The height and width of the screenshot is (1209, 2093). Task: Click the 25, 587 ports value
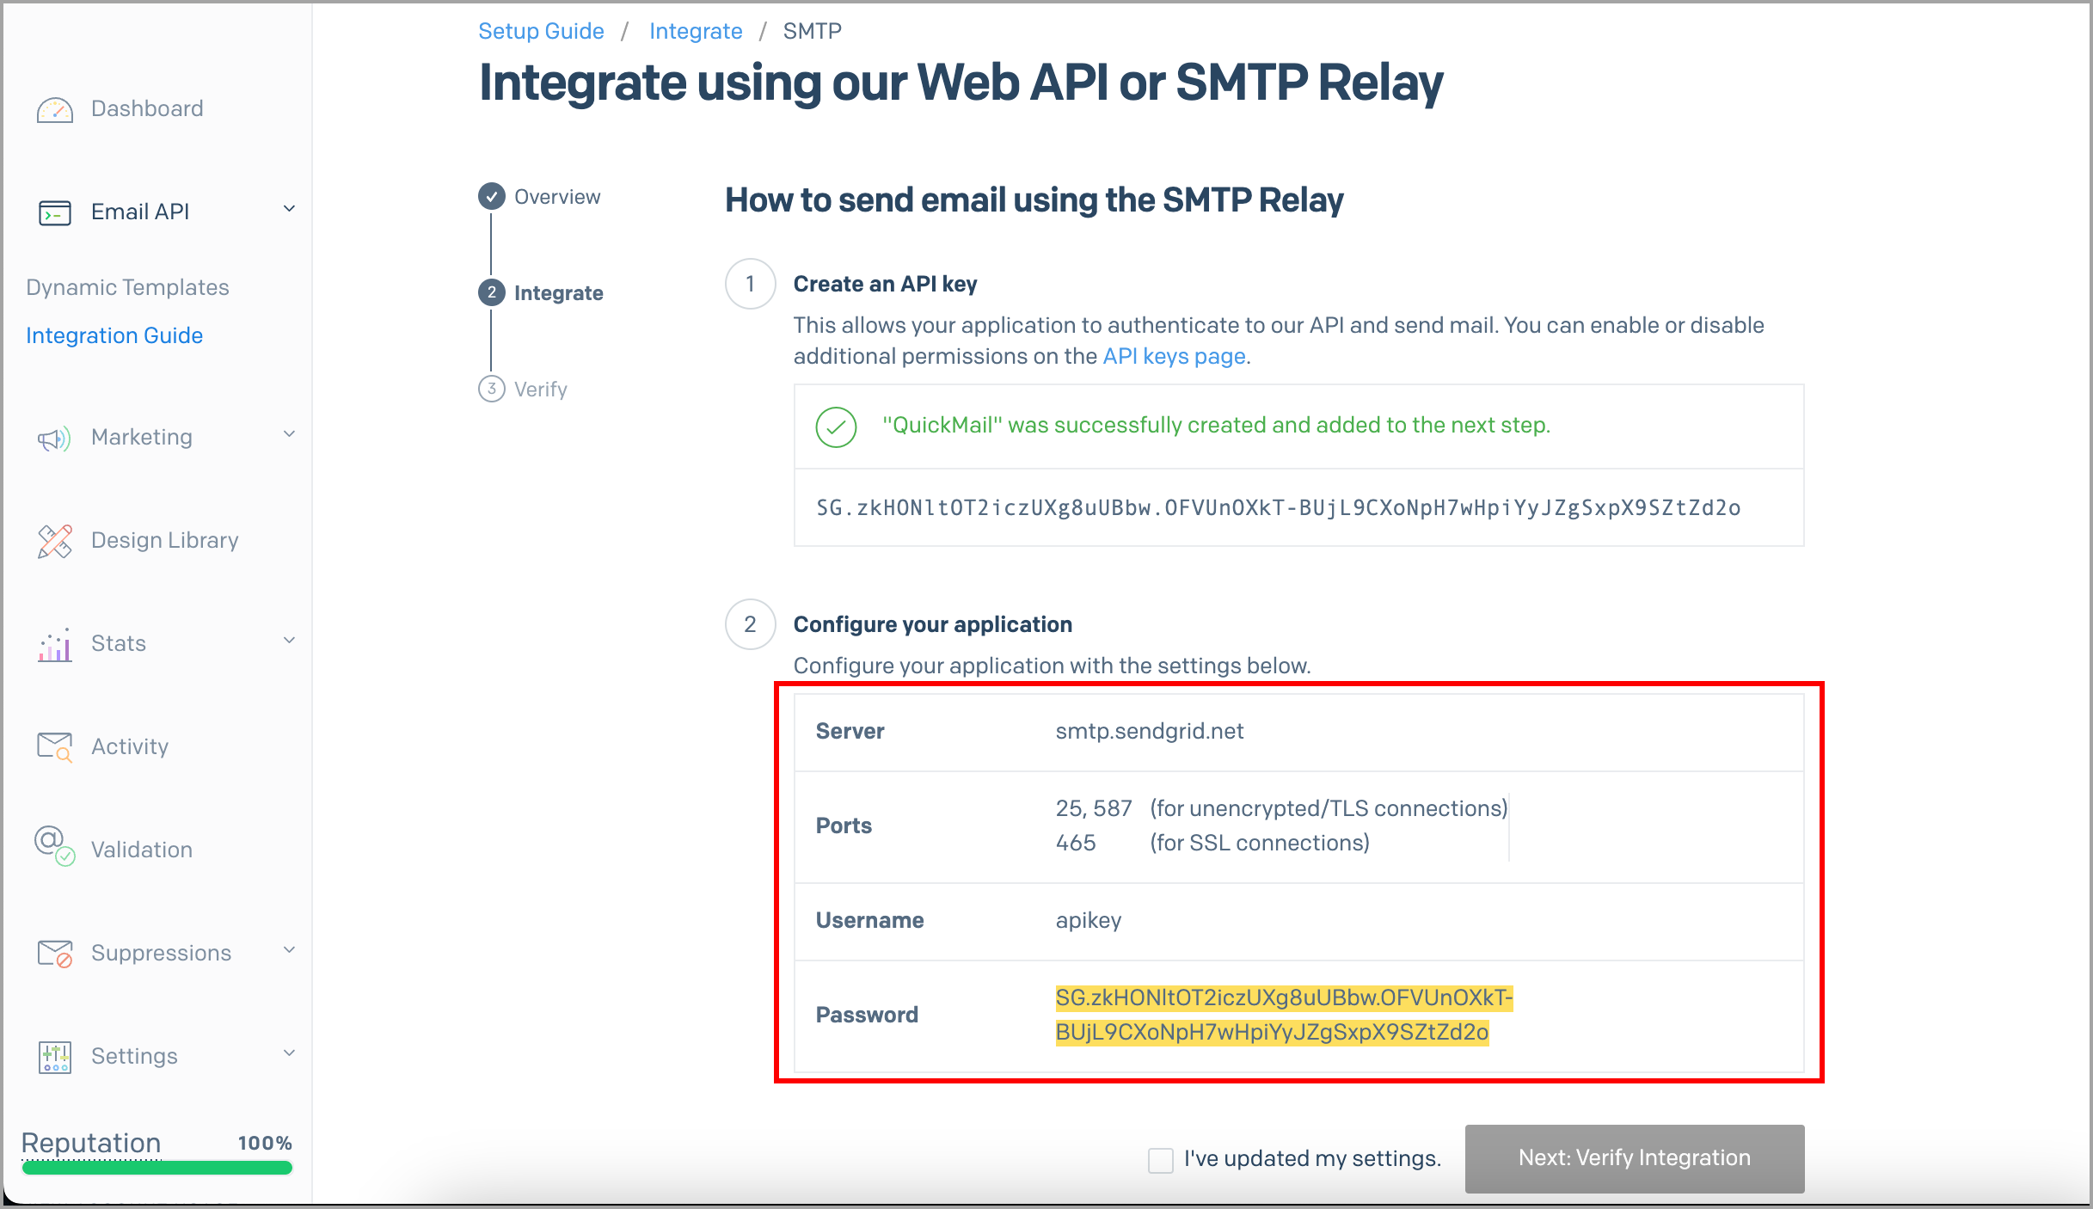click(1094, 808)
